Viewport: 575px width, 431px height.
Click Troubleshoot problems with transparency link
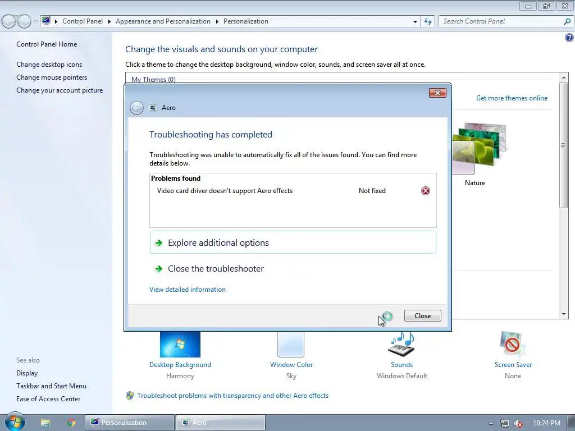[x=232, y=396]
